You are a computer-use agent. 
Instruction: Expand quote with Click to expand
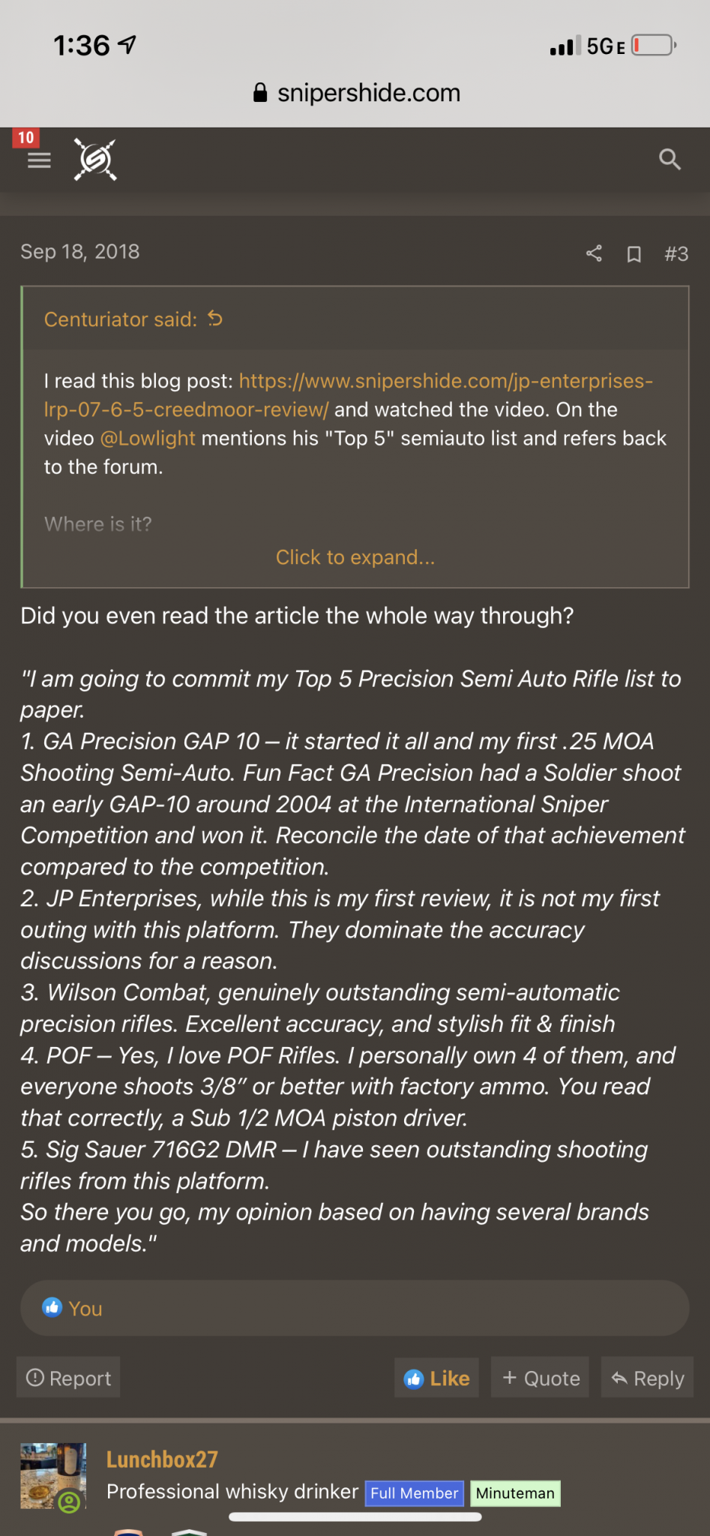pyautogui.click(x=355, y=557)
